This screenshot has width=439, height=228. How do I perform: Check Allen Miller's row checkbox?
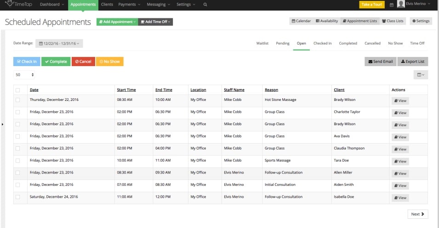click(17, 172)
